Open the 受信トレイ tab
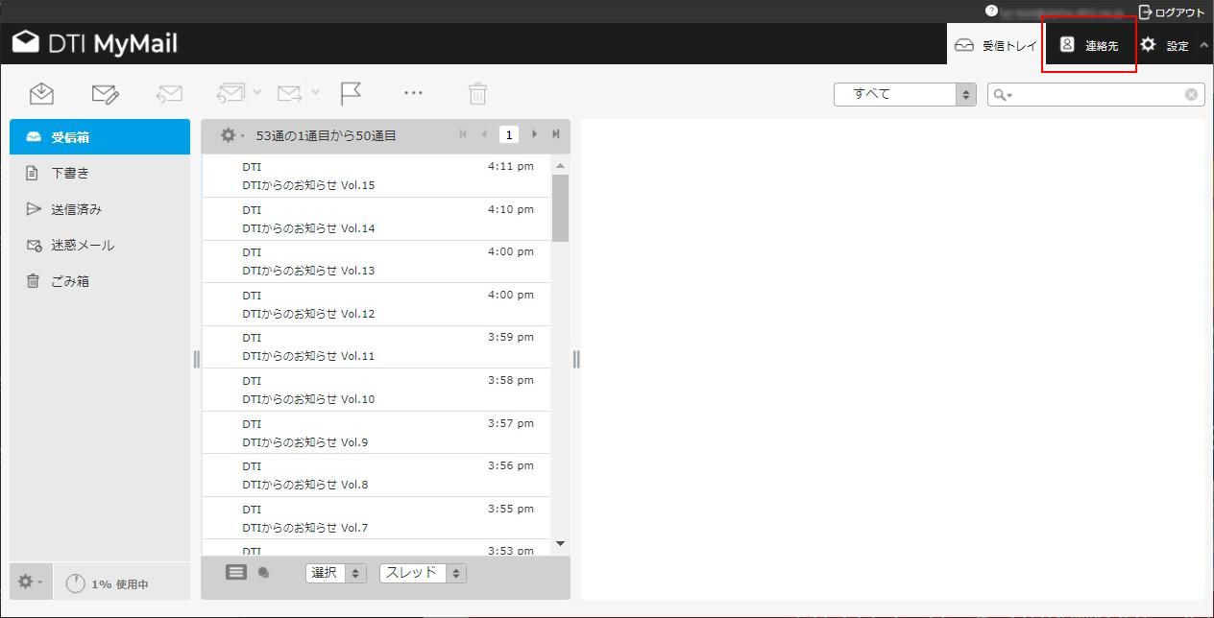The image size is (1214, 618). (x=995, y=45)
